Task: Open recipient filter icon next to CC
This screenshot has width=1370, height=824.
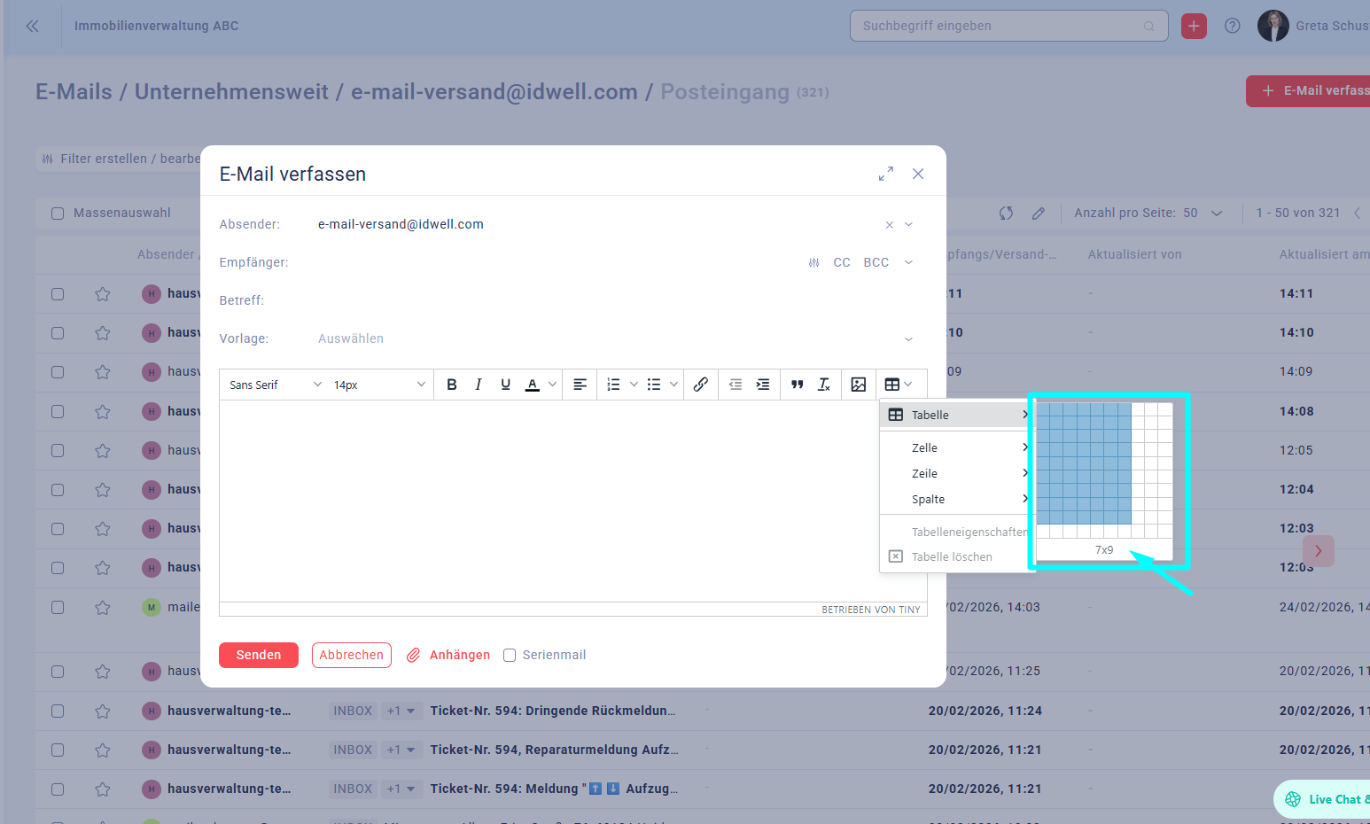Action: (814, 263)
